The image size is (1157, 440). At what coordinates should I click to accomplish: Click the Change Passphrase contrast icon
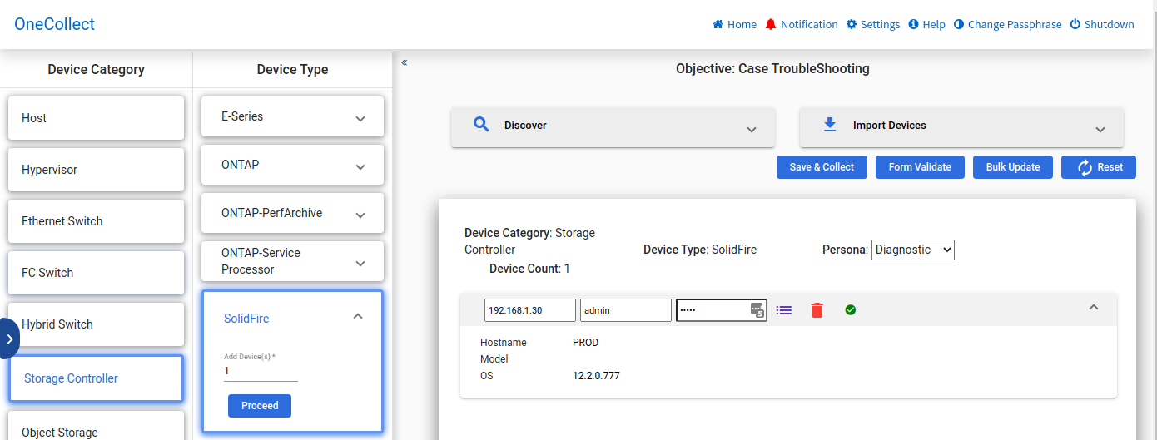[959, 24]
